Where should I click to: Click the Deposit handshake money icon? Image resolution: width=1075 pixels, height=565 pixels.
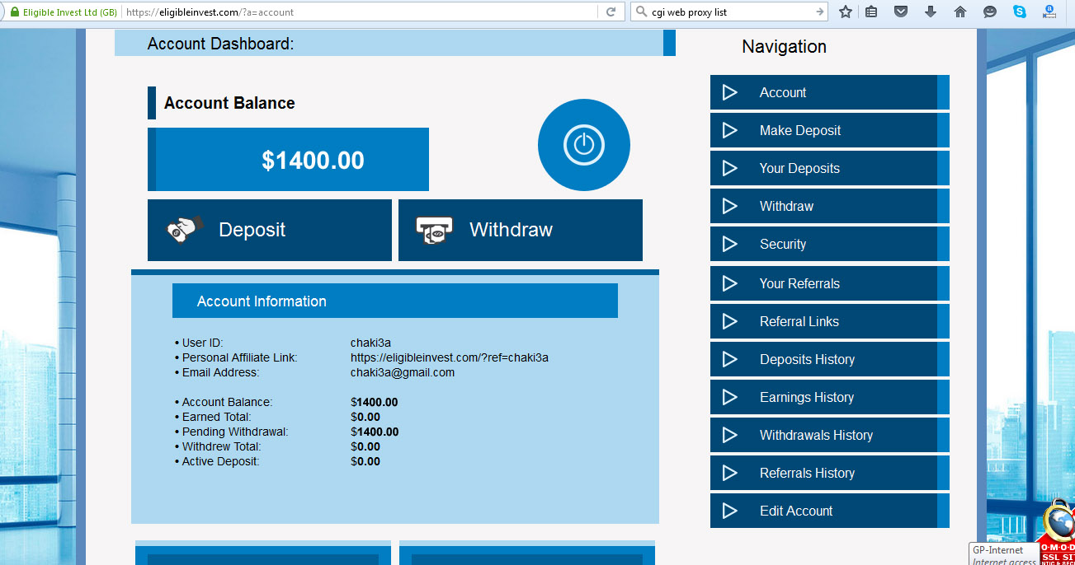[x=185, y=230]
